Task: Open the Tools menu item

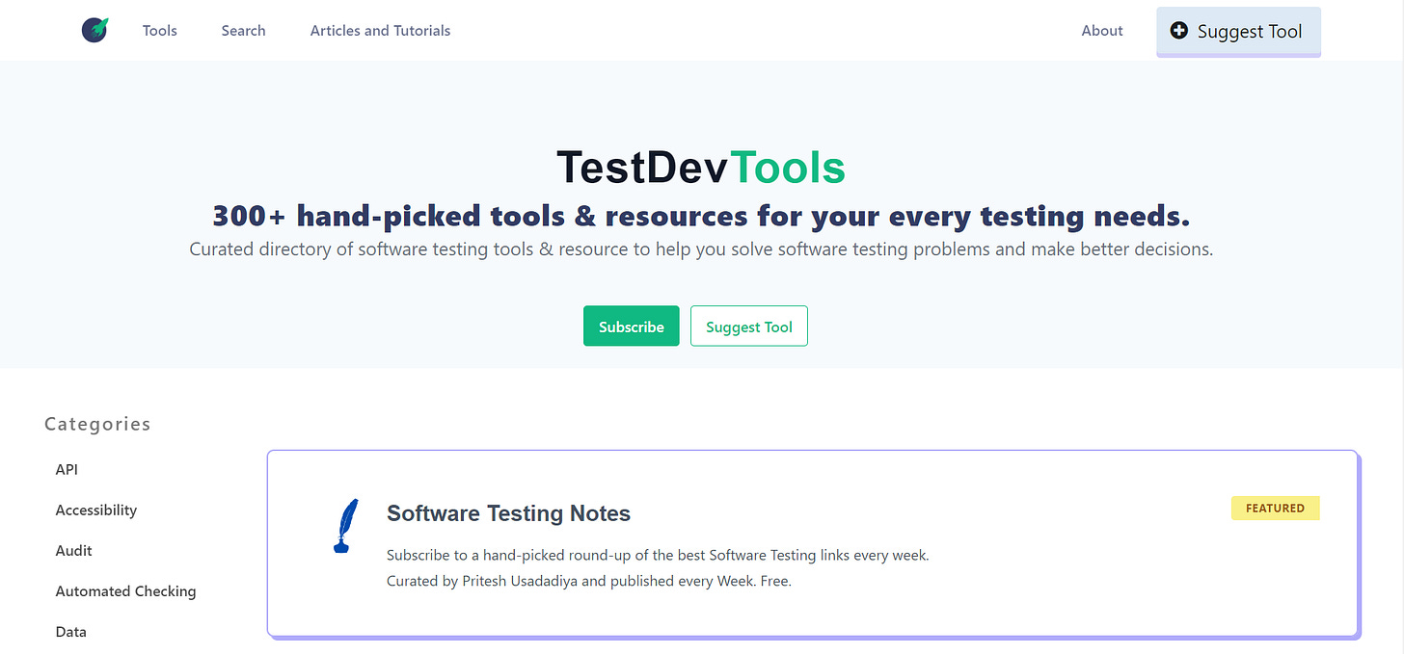Action: coord(160,31)
